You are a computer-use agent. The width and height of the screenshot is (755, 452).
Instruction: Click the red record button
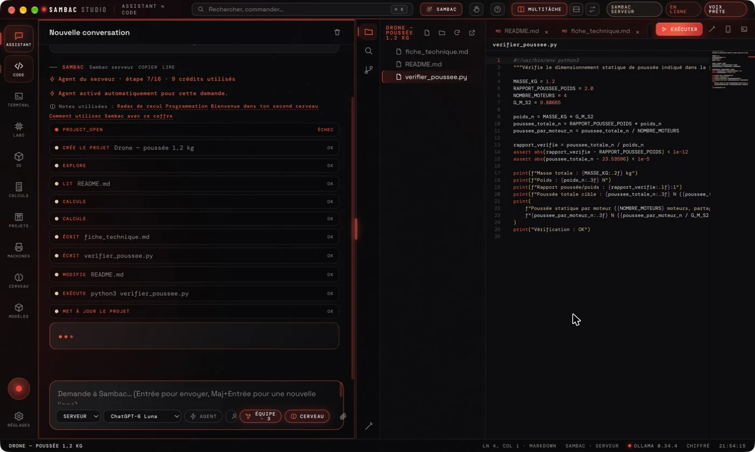pyautogui.click(x=19, y=389)
